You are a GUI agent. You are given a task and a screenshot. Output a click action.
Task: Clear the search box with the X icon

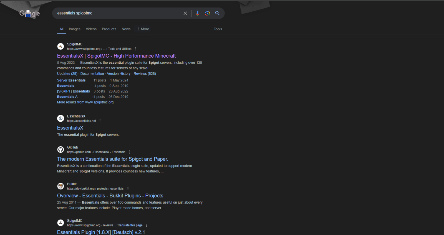(185, 13)
